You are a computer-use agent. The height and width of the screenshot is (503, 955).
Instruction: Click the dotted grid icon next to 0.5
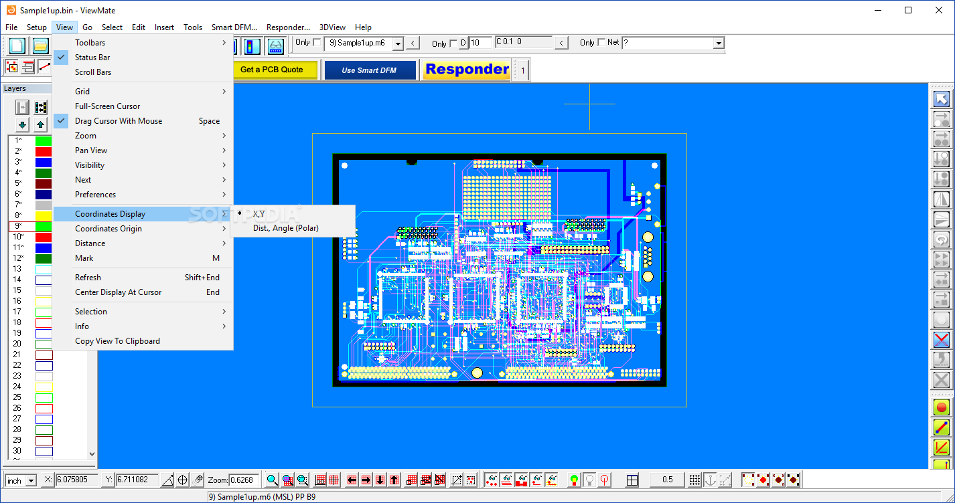click(695, 480)
